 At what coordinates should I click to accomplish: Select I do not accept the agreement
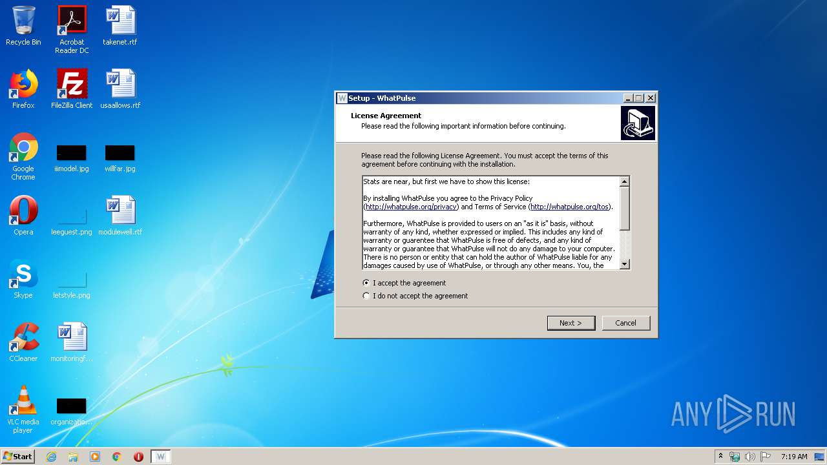pos(415,296)
